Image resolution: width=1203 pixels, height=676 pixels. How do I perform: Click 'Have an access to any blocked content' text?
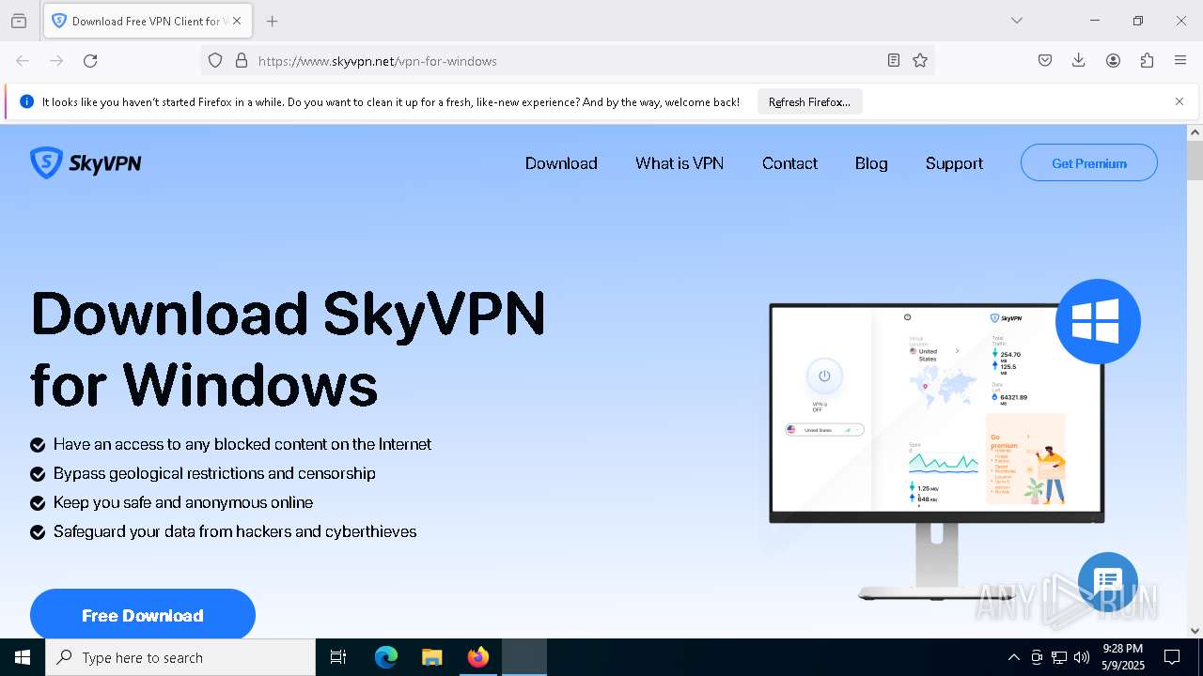[x=242, y=444]
